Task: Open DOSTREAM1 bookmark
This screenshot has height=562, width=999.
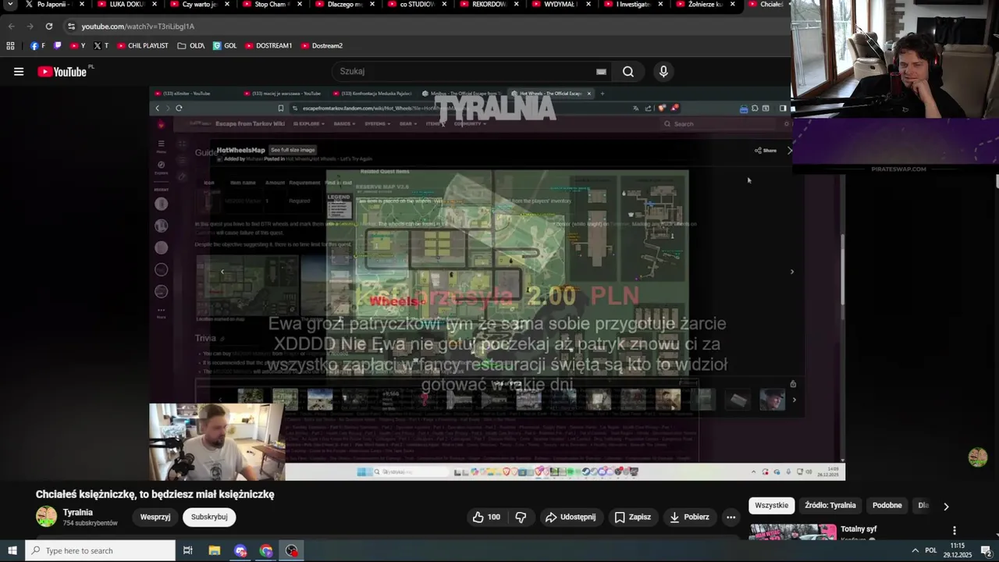Action: pyautogui.click(x=268, y=46)
